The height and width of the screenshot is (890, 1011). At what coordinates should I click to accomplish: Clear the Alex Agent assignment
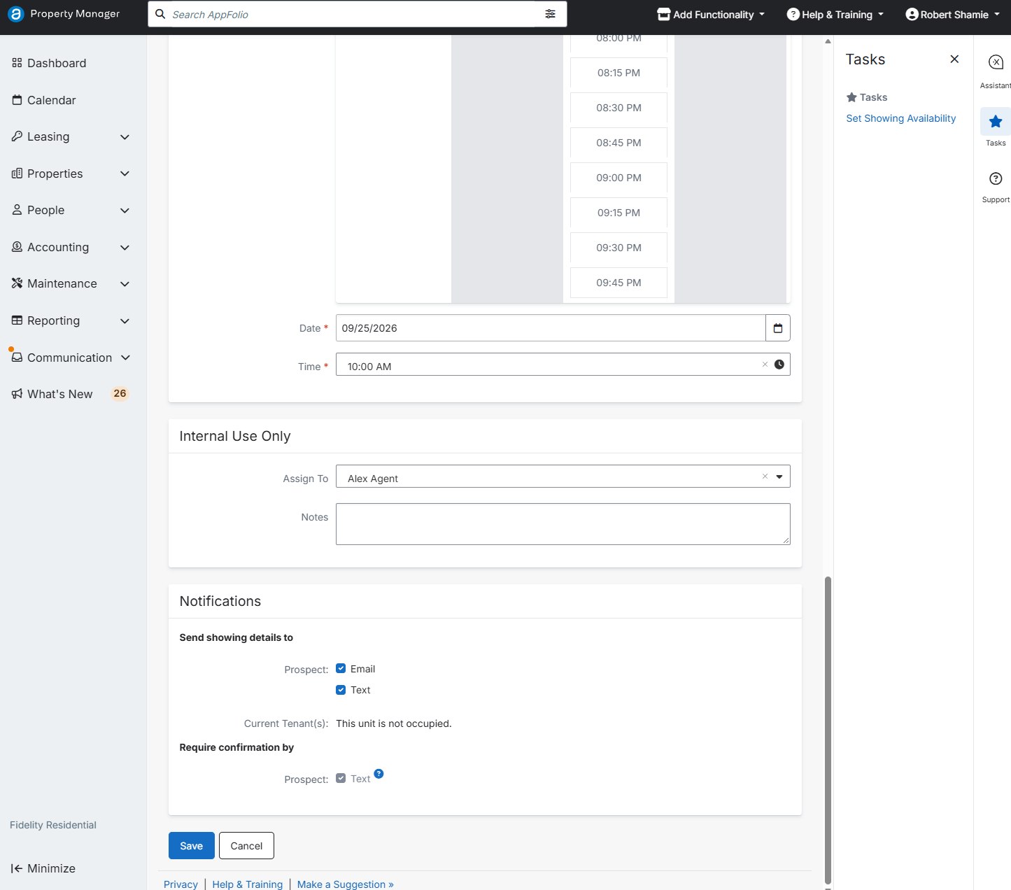pyautogui.click(x=765, y=476)
